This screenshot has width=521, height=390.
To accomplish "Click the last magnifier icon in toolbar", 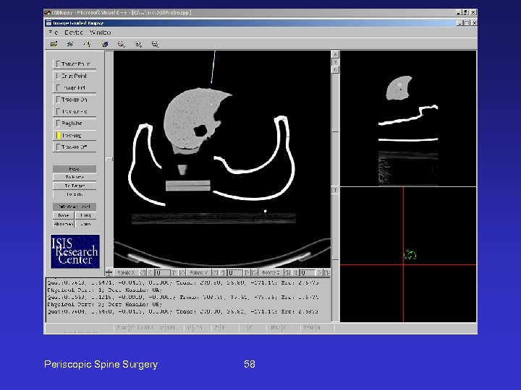I will [155, 44].
